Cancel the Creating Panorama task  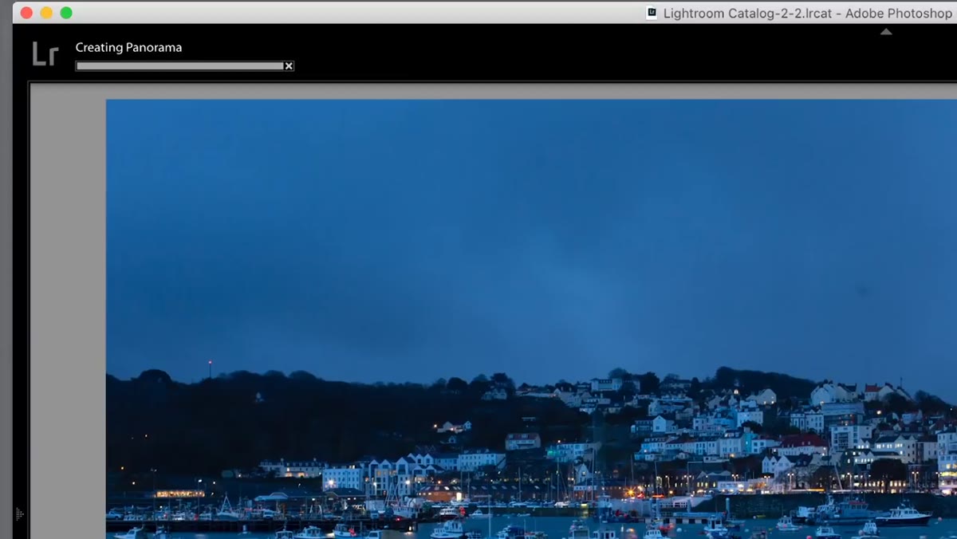pyautogui.click(x=289, y=66)
